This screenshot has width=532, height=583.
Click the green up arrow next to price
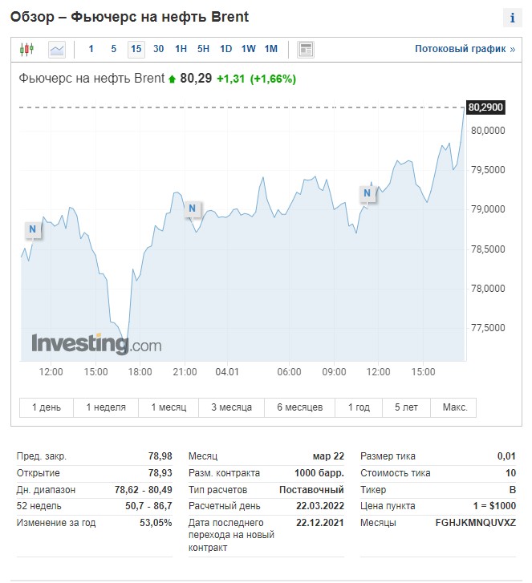172,79
